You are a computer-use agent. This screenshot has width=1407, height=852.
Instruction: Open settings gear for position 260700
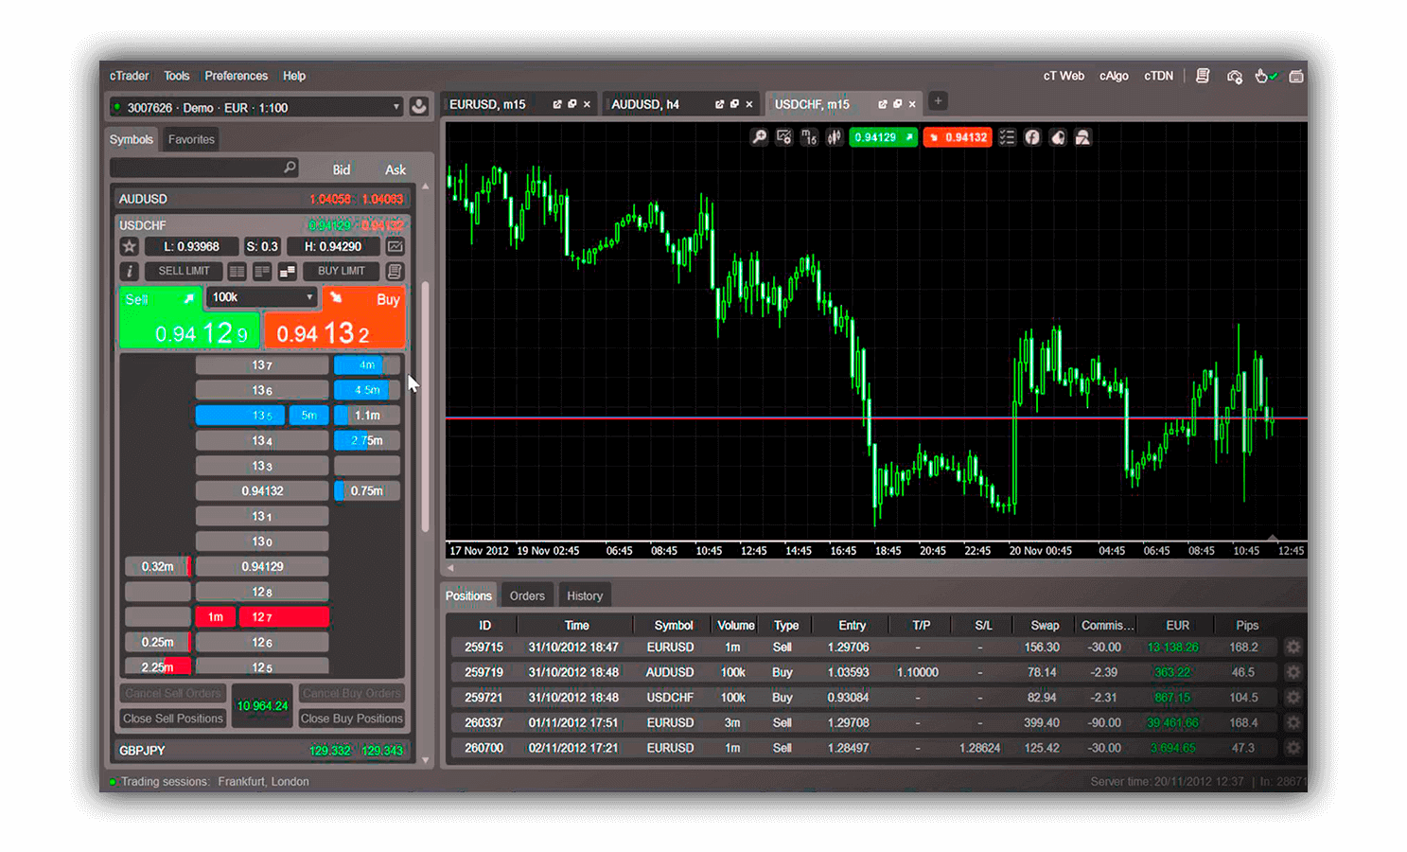(1293, 748)
